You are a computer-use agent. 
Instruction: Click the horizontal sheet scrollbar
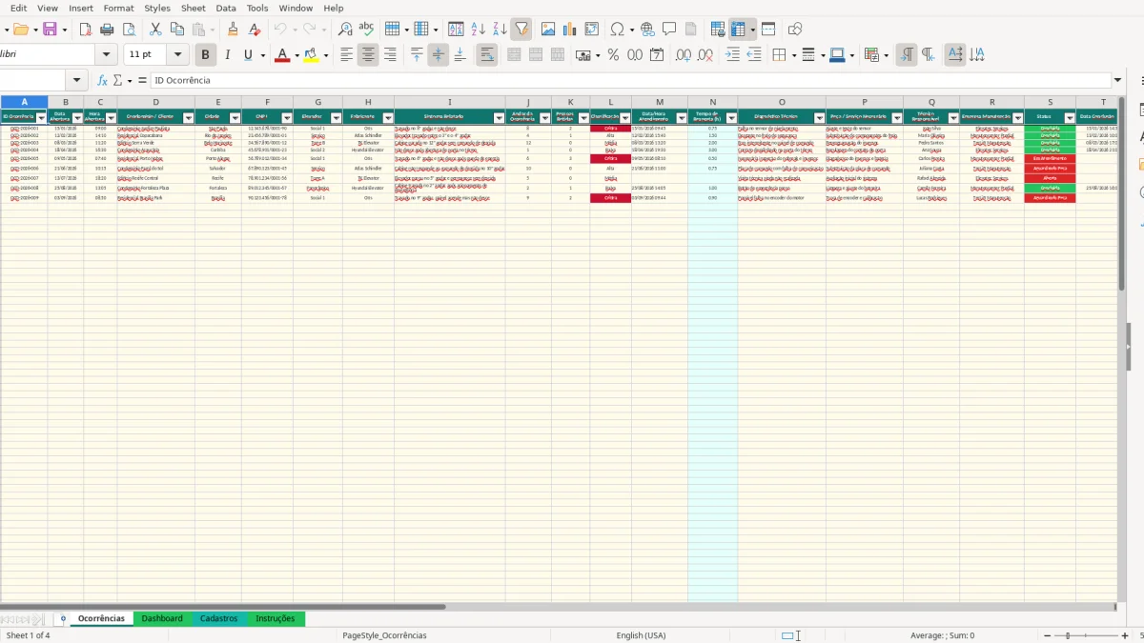(x=223, y=606)
